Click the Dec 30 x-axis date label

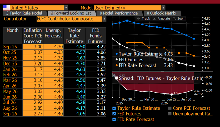[127, 99]
